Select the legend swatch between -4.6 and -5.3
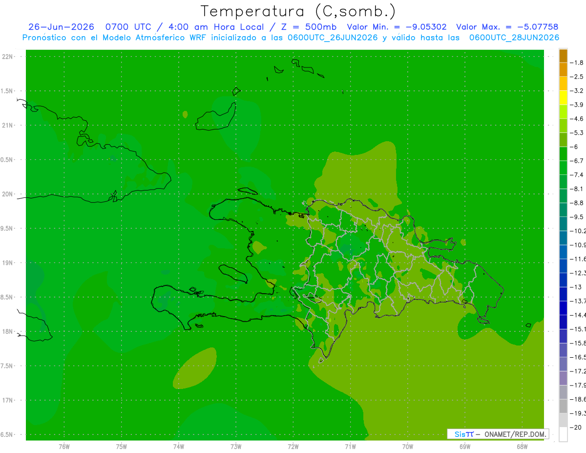Screen dimensions: 586x453 pyautogui.click(x=563, y=126)
